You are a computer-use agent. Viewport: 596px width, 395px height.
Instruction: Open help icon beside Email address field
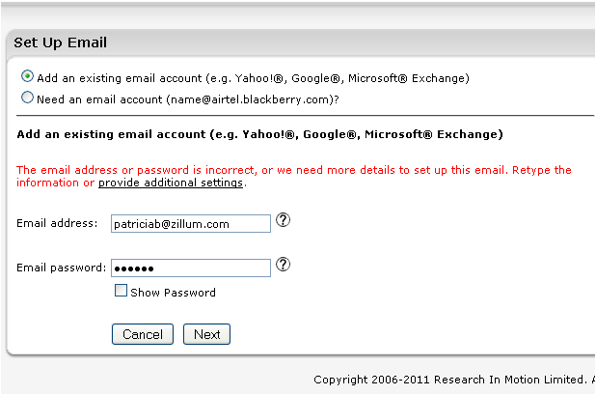point(283,220)
